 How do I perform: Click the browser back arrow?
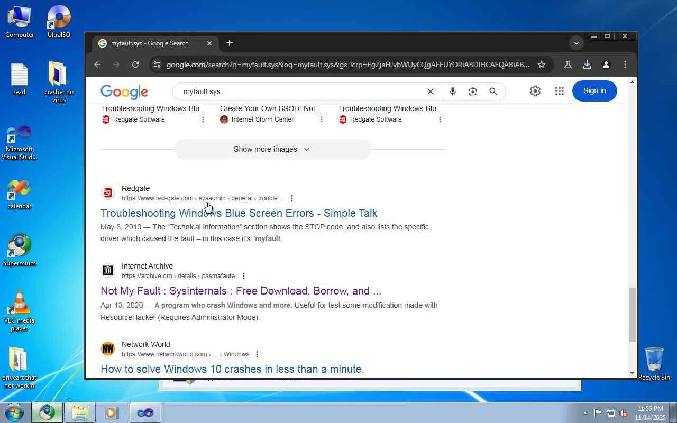click(97, 65)
